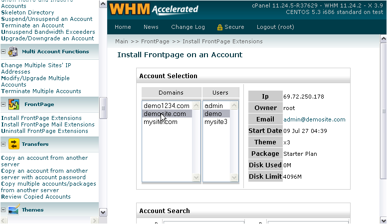Viewport: 387px width, 224px height.
Task: Click the Starter Plan package value
Action: (300, 154)
